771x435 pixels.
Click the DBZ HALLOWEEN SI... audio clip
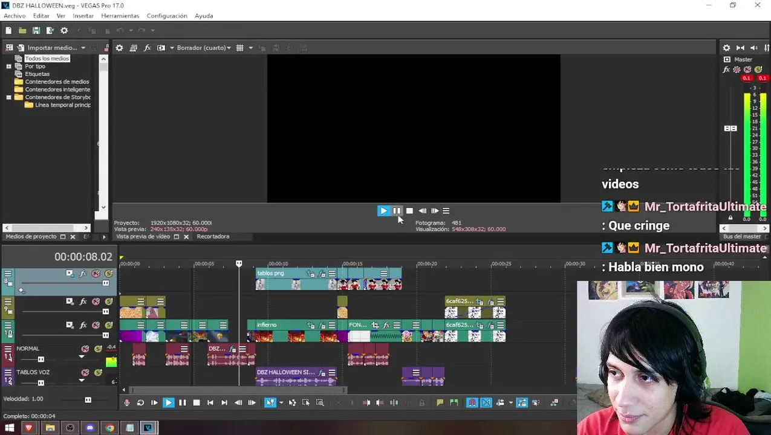296,377
